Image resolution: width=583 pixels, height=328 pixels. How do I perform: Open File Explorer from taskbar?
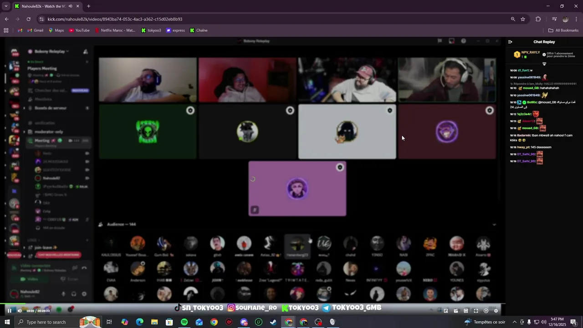click(154, 322)
